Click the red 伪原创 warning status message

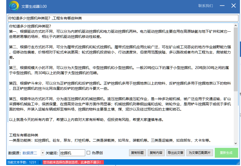point(73,162)
